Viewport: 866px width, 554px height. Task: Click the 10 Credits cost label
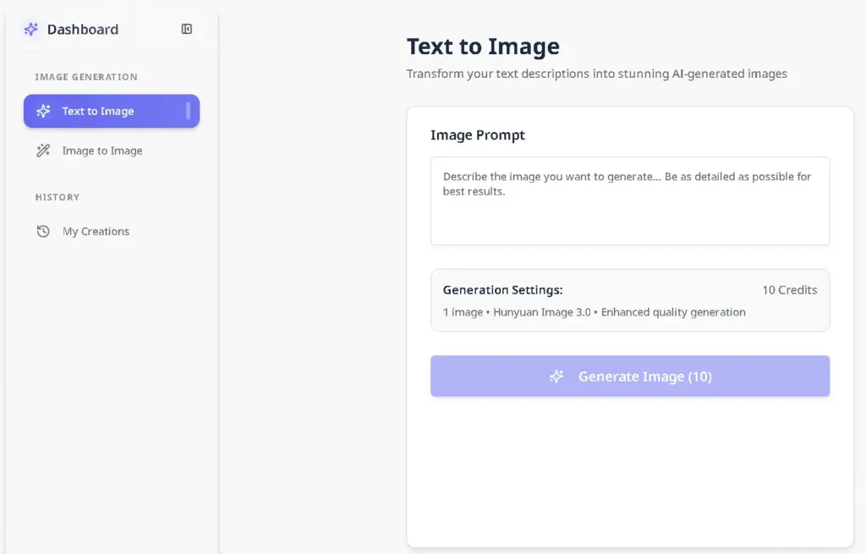[789, 290]
